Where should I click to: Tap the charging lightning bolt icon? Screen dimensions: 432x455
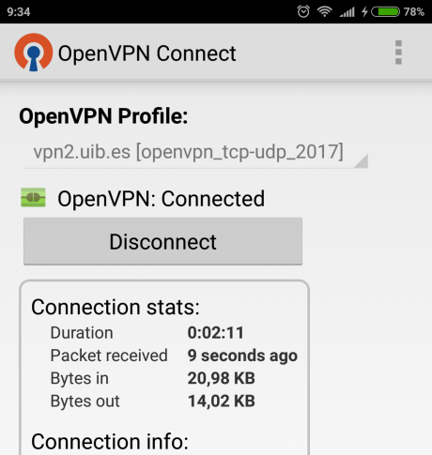point(364,12)
